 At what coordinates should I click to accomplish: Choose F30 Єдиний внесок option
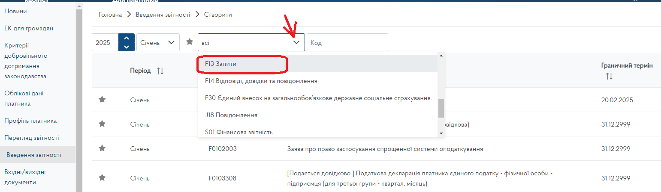point(317,98)
